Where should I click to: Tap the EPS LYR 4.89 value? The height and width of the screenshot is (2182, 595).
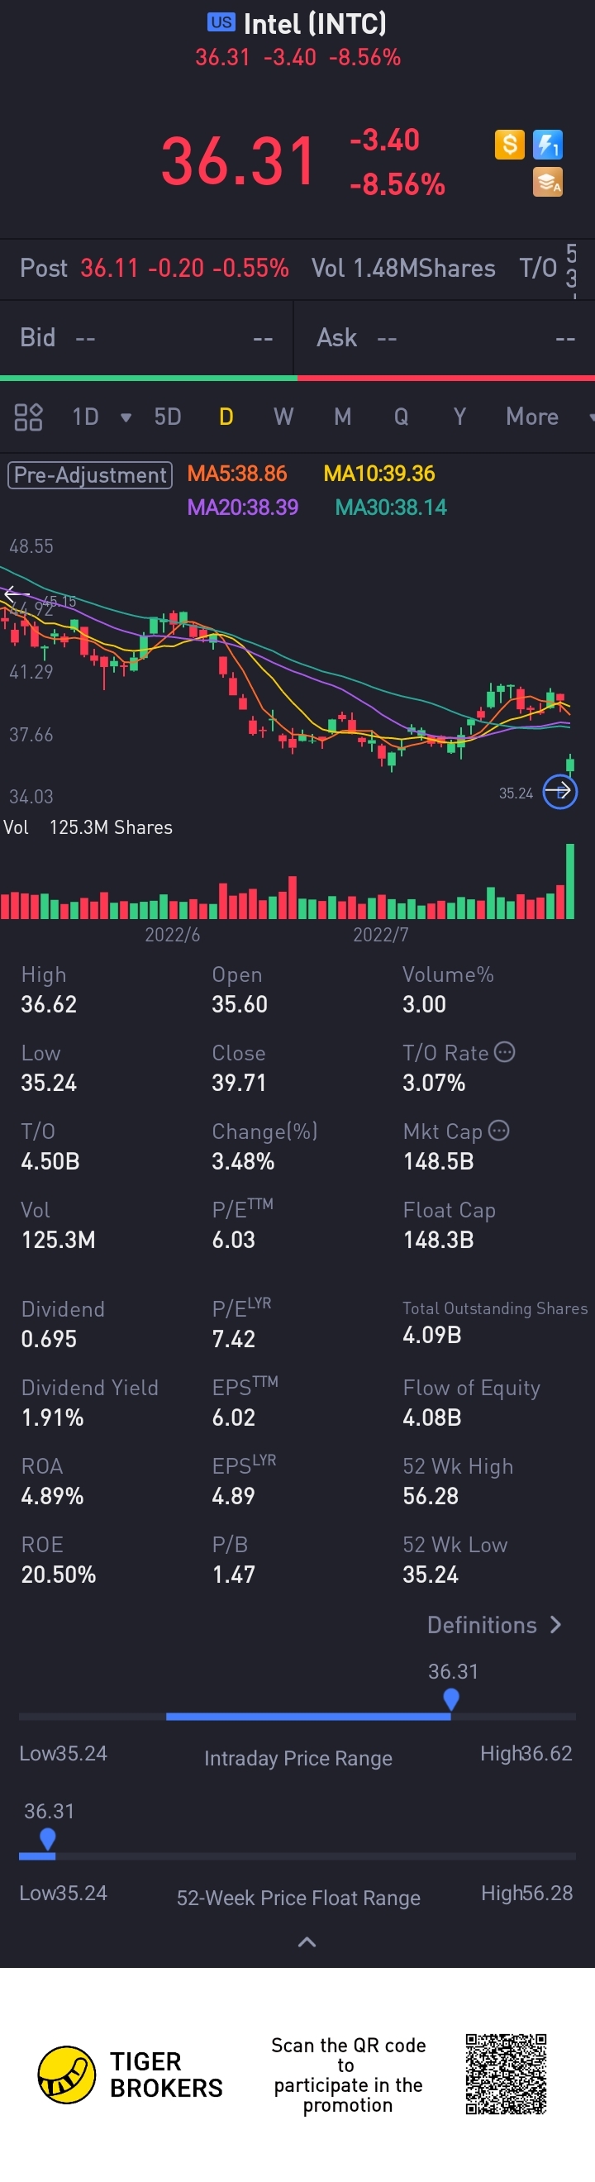[234, 1496]
